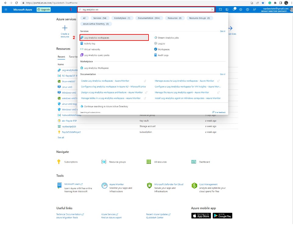Screen dimensions: 293x229
Task: Open the RaydaEstateProject subscription
Action: pos(71,132)
